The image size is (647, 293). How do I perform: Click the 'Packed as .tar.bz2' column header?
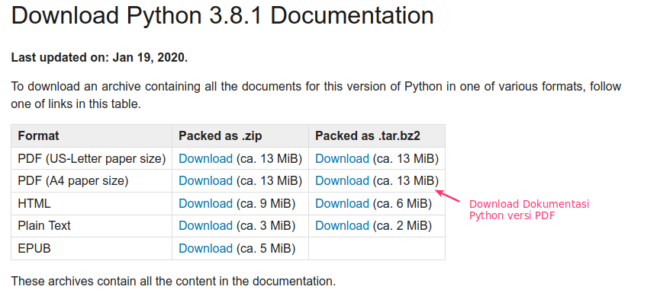point(368,135)
